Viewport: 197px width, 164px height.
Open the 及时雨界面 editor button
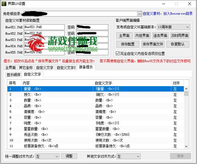[x=180, y=36]
